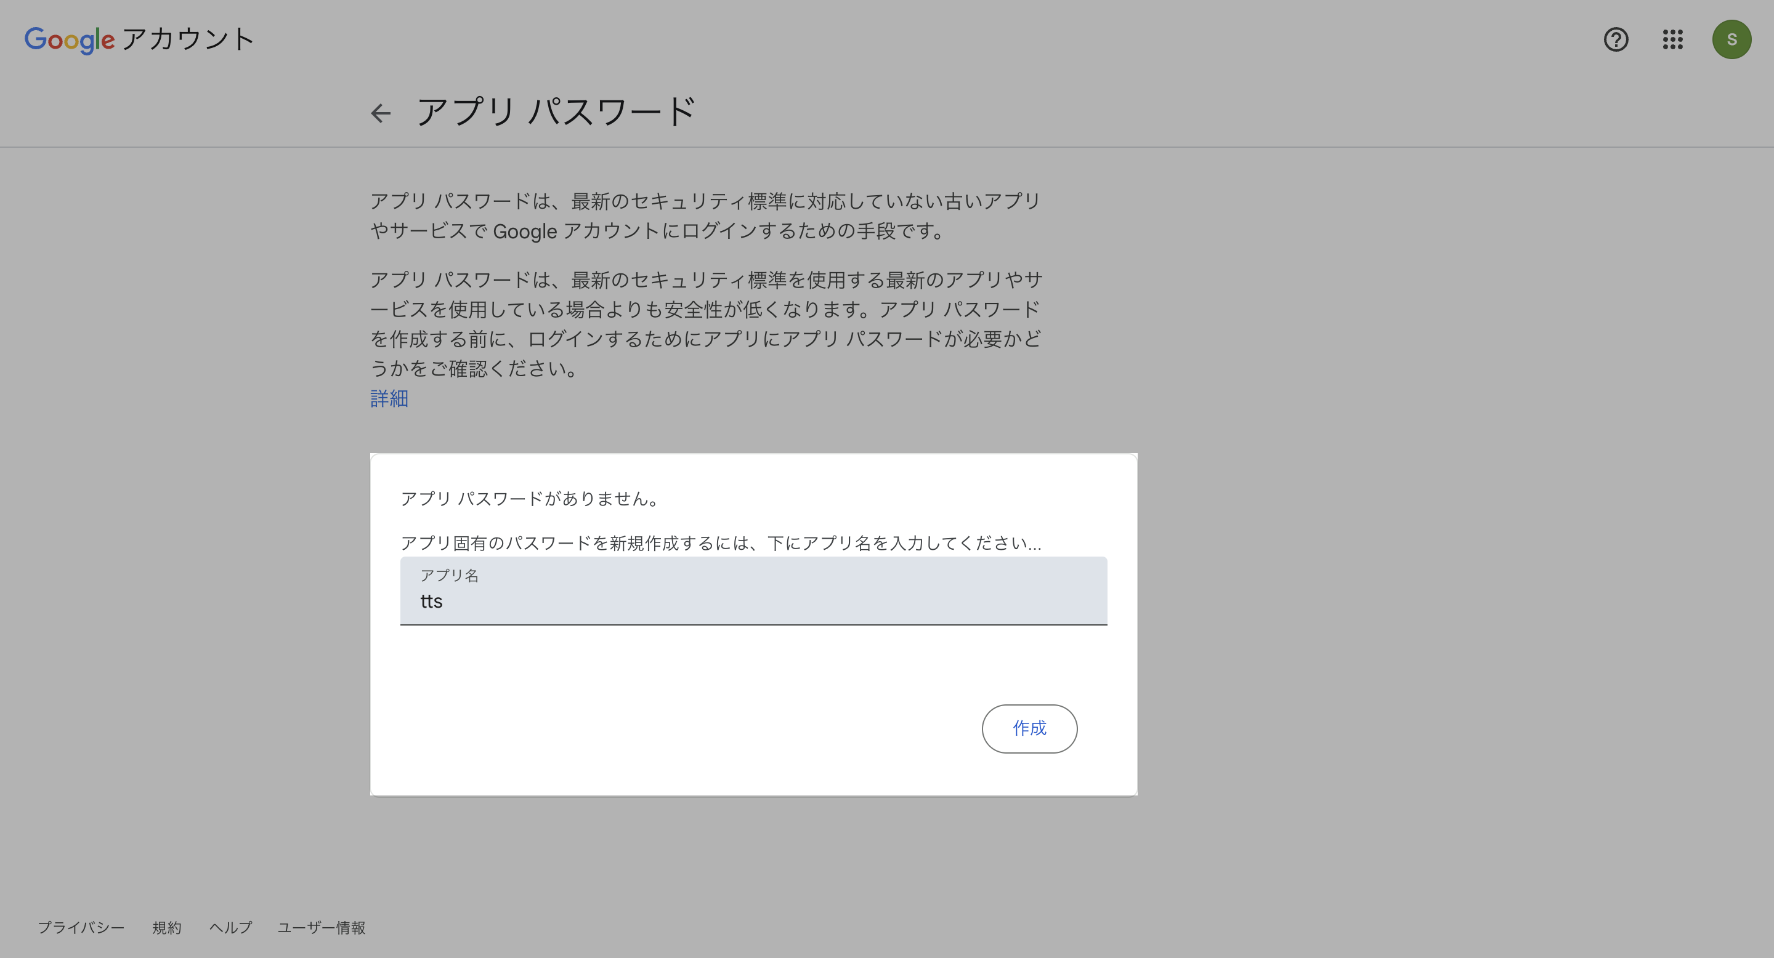
Task: Click the アプリ固有のパスワードを新規作成 instruction text
Action: [720, 543]
